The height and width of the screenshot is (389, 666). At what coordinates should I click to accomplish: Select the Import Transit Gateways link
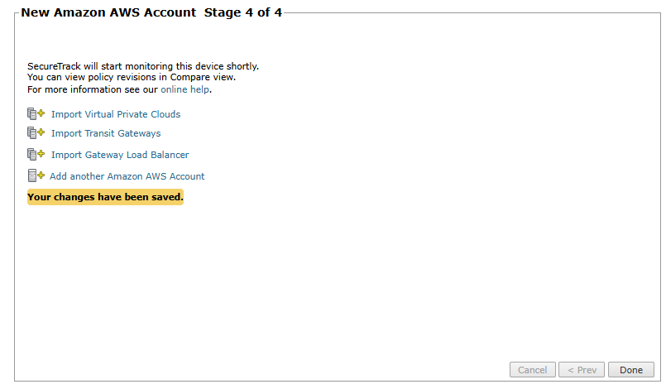point(105,133)
